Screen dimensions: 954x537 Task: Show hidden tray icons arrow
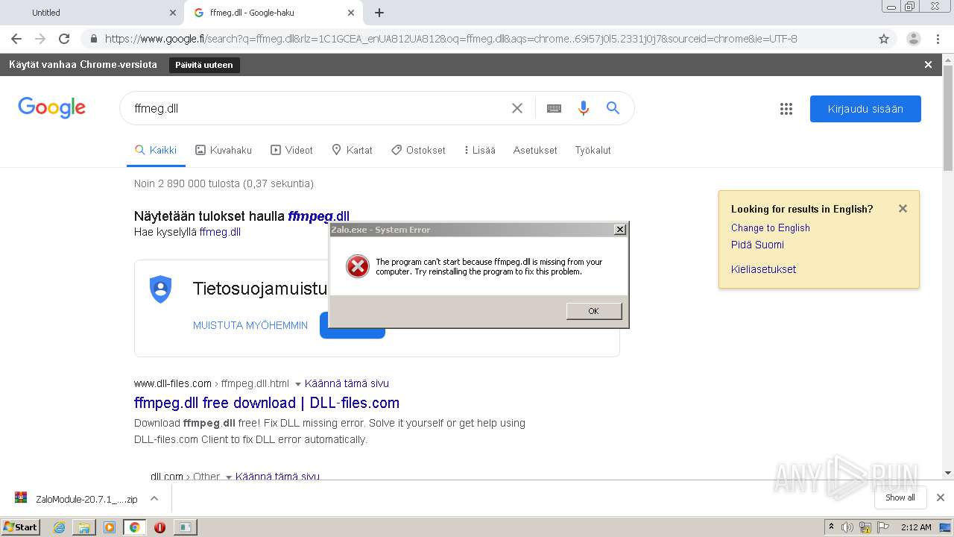click(x=831, y=527)
